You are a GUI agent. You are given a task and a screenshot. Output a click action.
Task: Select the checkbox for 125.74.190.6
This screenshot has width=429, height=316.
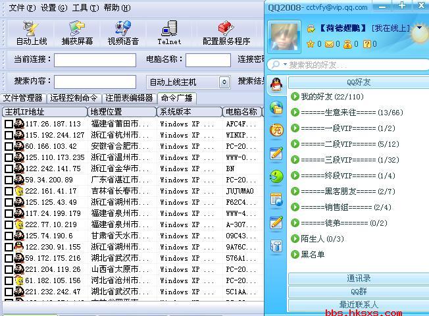9,236
